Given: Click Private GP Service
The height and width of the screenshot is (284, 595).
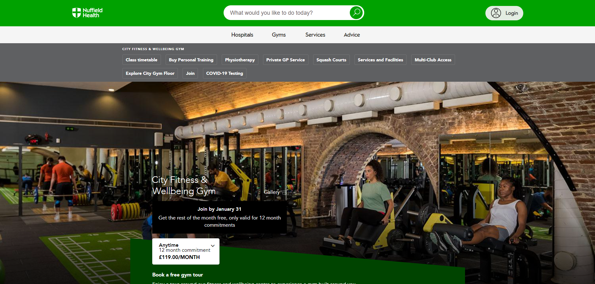Looking at the screenshot, I should click(x=285, y=59).
